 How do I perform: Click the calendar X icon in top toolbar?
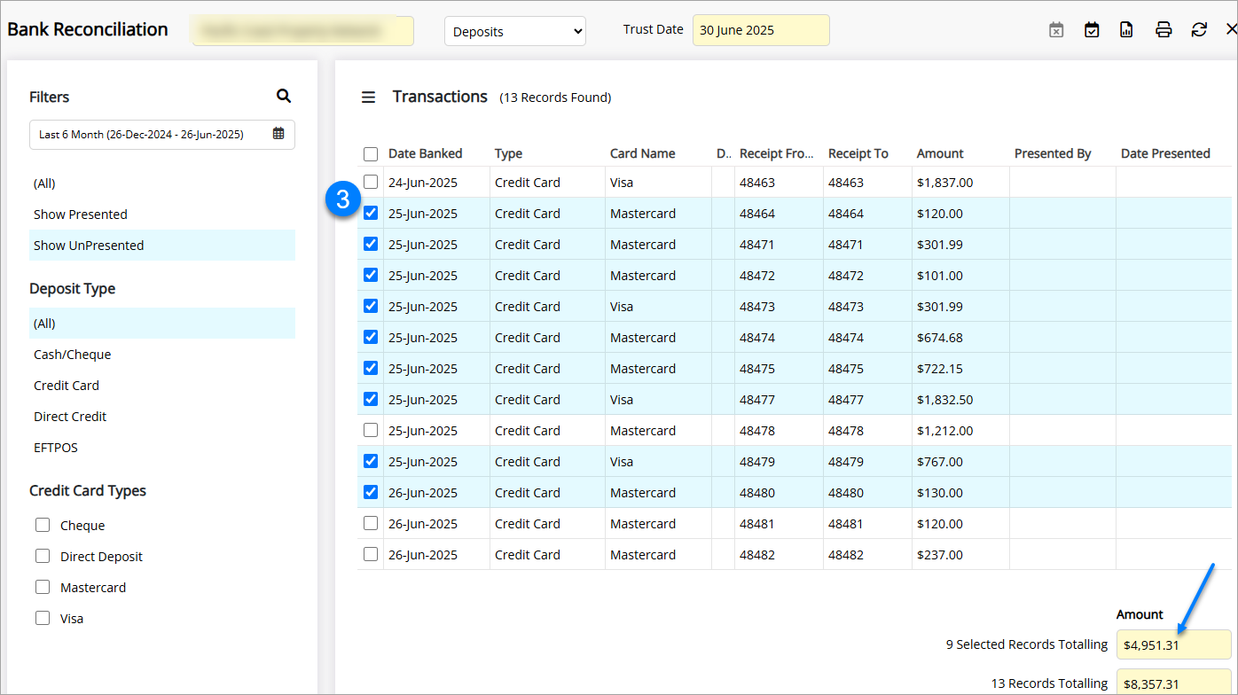click(1056, 30)
